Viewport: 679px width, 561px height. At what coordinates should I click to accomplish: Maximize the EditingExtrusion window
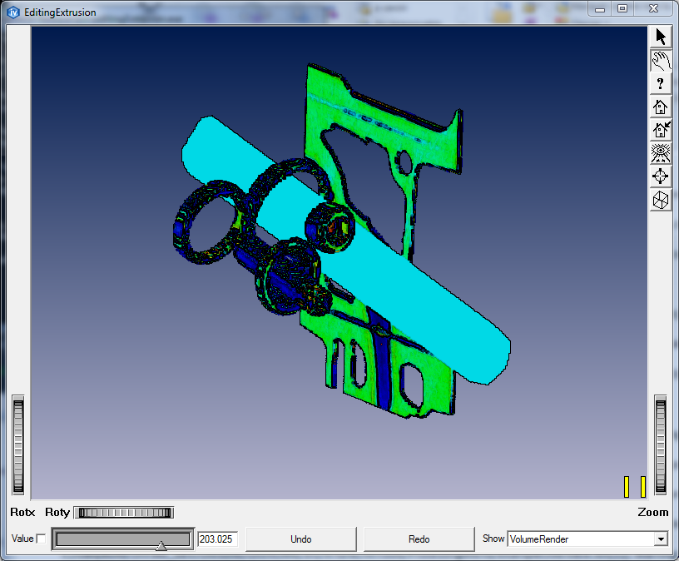click(622, 8)
